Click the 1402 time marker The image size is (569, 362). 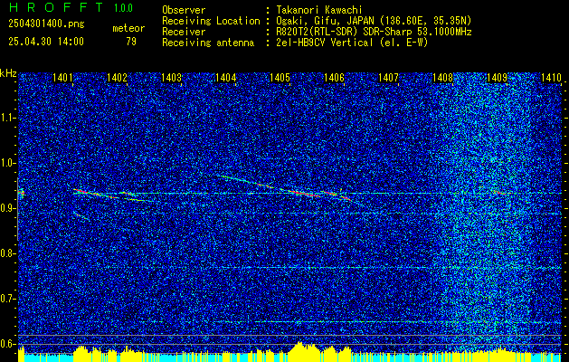(117, 77)
